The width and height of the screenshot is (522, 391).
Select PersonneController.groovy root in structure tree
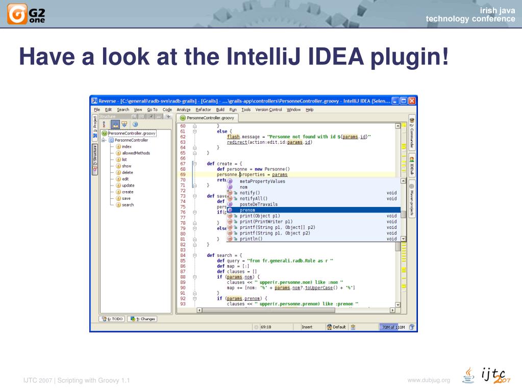[129, 134]
